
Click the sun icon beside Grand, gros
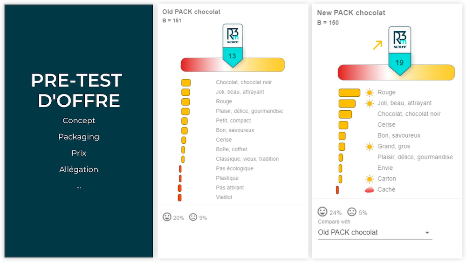[370, 147]
